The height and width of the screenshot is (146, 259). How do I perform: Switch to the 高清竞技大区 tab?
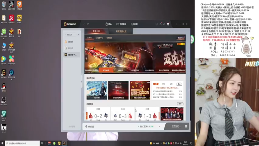121,31
